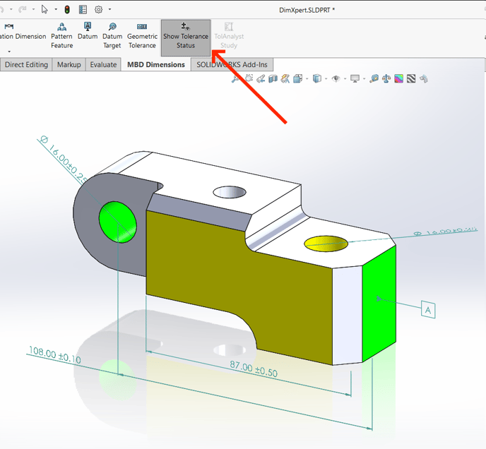Expand the Redo dropdown arrow
This screenshot has width=486, height=449.
(x=33, y=10)
